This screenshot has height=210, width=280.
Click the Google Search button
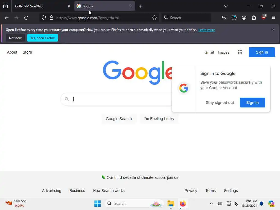point(119,119)
